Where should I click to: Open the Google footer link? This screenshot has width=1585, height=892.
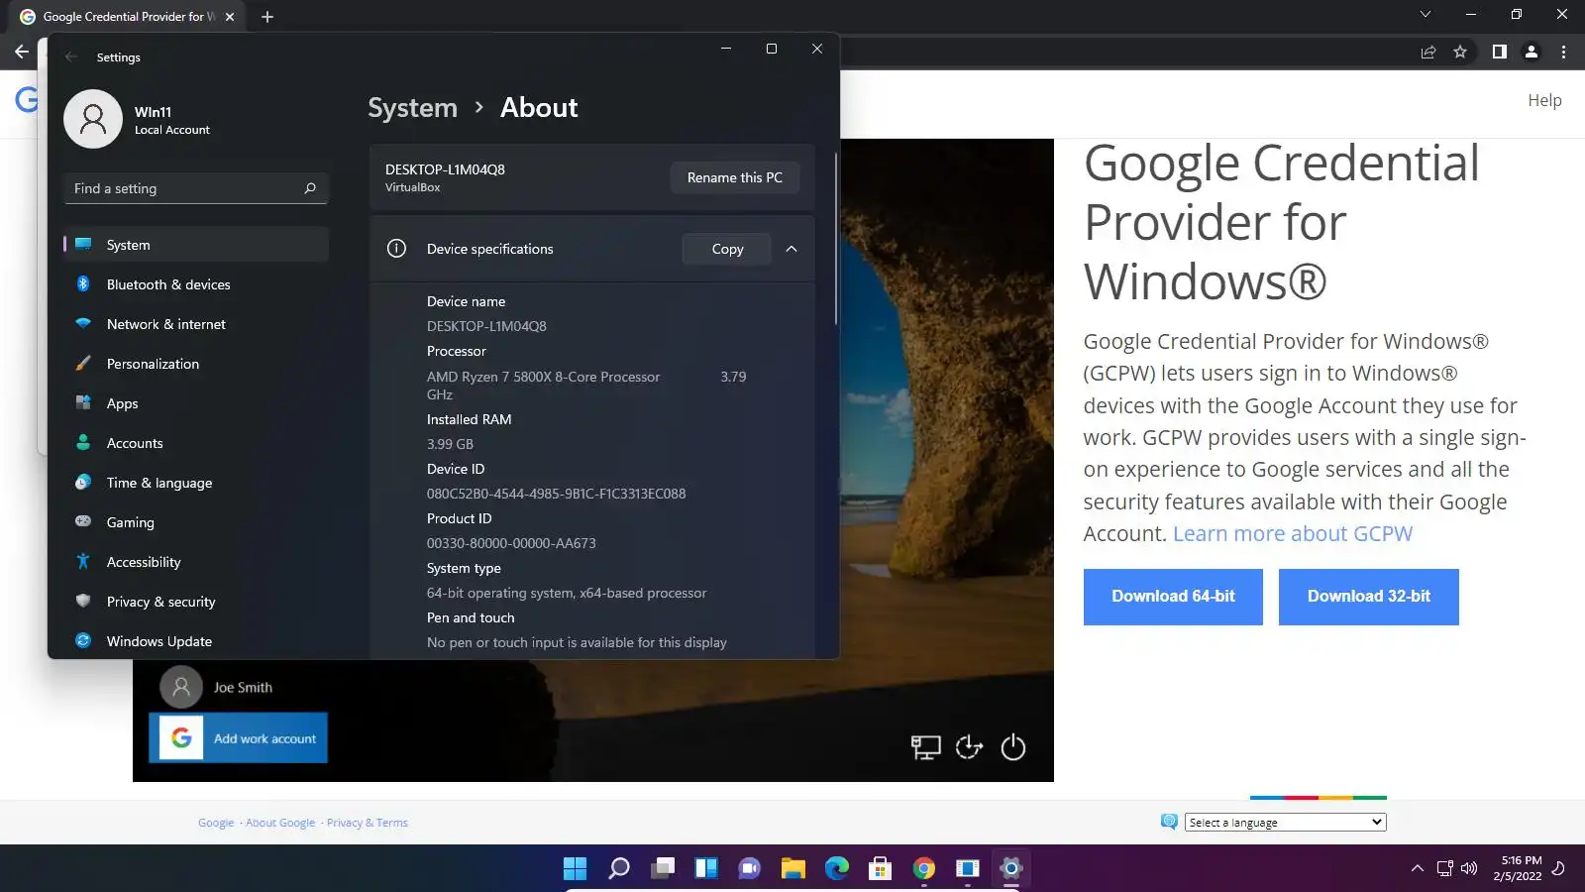(216, 823)
